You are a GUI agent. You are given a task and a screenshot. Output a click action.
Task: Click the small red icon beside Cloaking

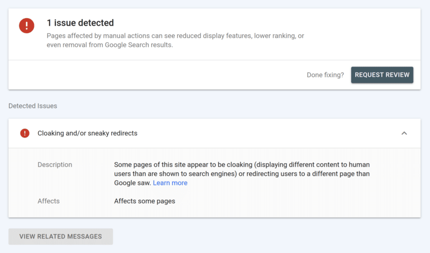click(x=25, y=133)
